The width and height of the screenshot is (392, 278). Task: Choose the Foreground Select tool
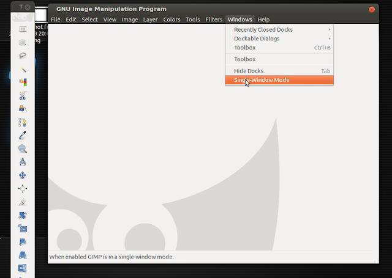point(23,109)
